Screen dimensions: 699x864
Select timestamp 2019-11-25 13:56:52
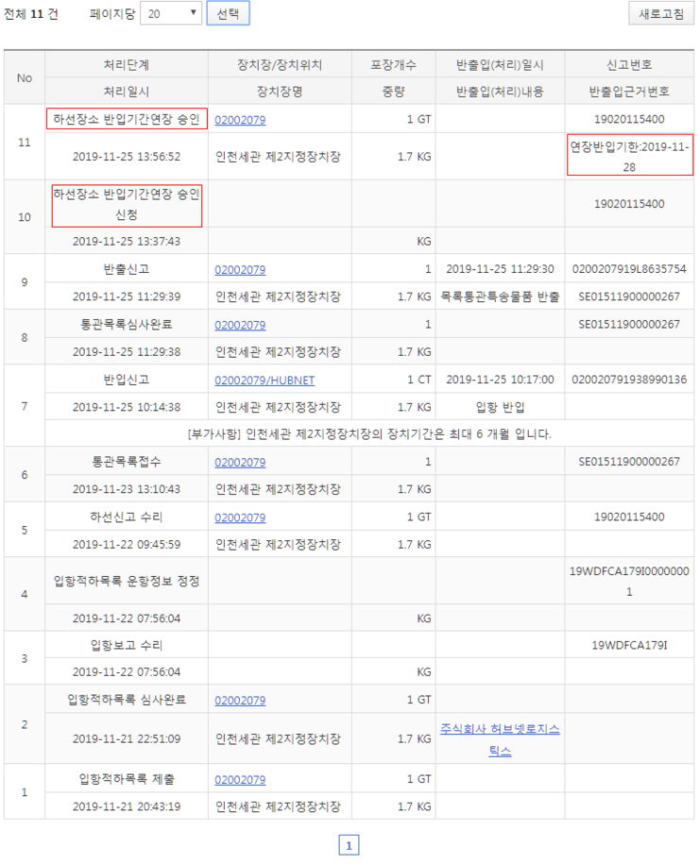[127, 157]
